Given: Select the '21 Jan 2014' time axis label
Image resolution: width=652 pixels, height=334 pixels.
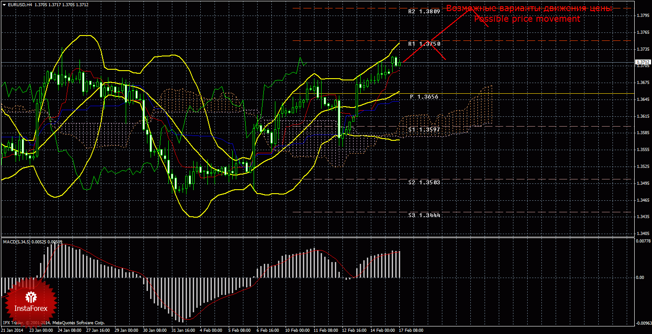Looking at the screenshot, I should click(x=12, y=330).
